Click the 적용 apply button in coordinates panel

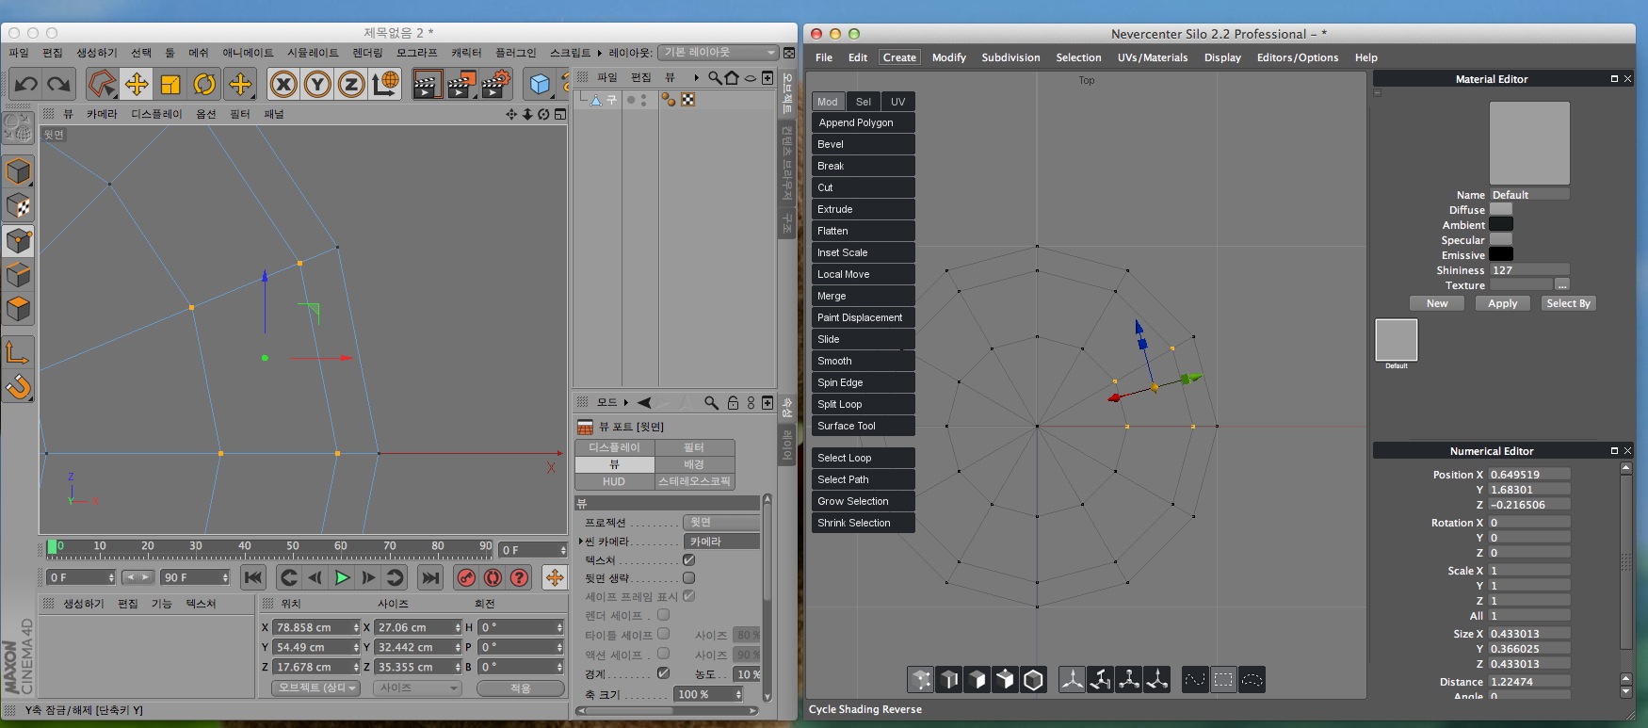coord(520,688)
